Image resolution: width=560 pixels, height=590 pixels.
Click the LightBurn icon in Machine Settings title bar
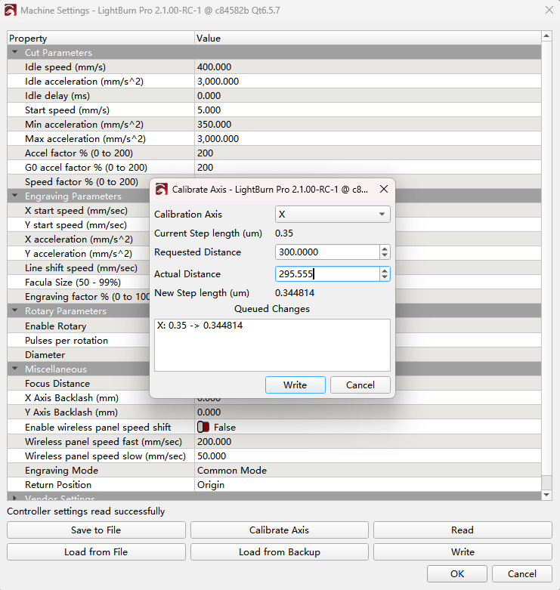click(10, 10)
